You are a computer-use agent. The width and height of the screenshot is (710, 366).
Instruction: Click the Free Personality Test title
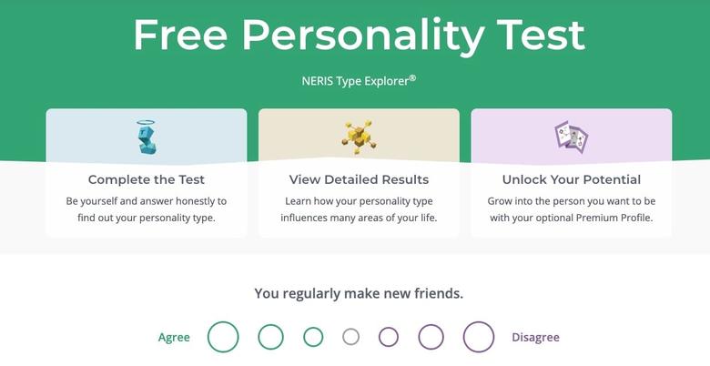pos(359,35)
